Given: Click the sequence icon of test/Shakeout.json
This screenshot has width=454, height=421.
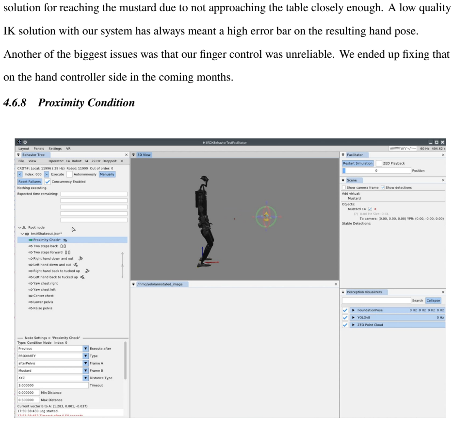Looking at the screenshot, I should [x=27, y=234].
